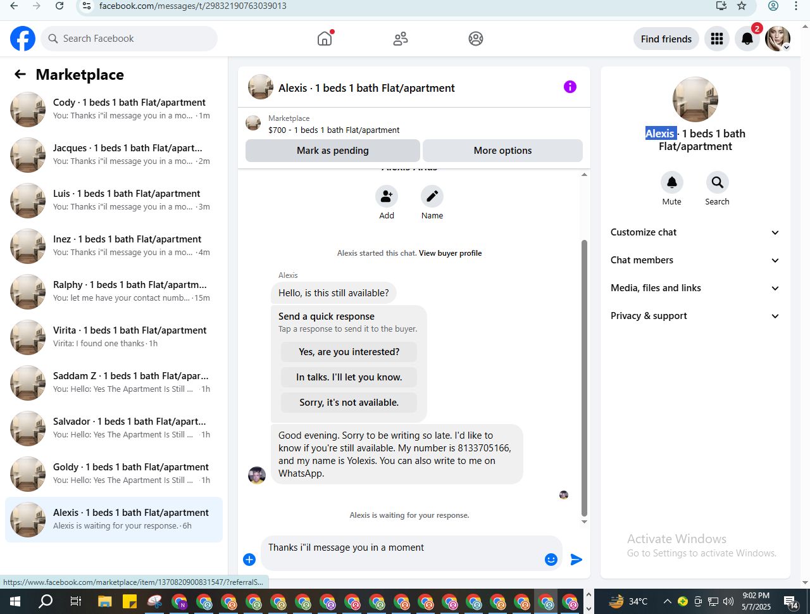The image size is (810, 614).
Task: Open the Virita apartment conversation
Action: (114, 337)
